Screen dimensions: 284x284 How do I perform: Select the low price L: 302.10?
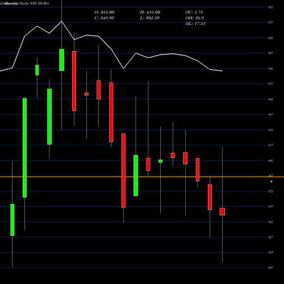coord(150,18)
